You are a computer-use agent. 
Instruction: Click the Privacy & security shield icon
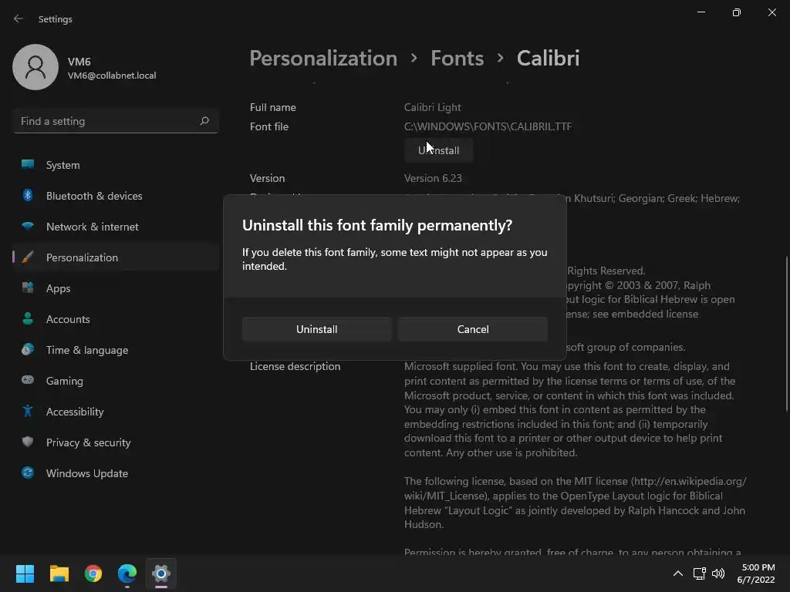pos(28,442)
